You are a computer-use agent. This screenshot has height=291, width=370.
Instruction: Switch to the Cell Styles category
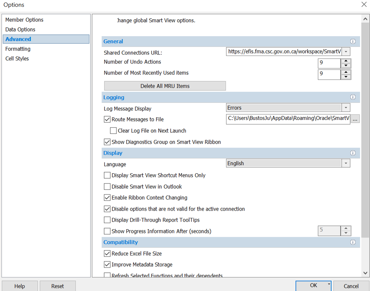pyautogui.click(x=17, y=58)
